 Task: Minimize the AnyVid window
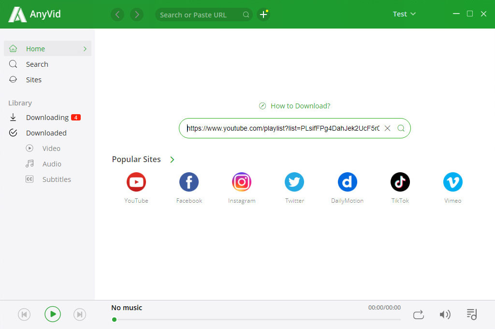coord(456,14)
